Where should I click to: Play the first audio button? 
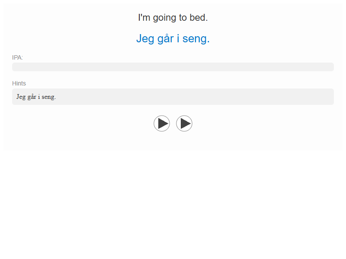click(x=162, y=123)
